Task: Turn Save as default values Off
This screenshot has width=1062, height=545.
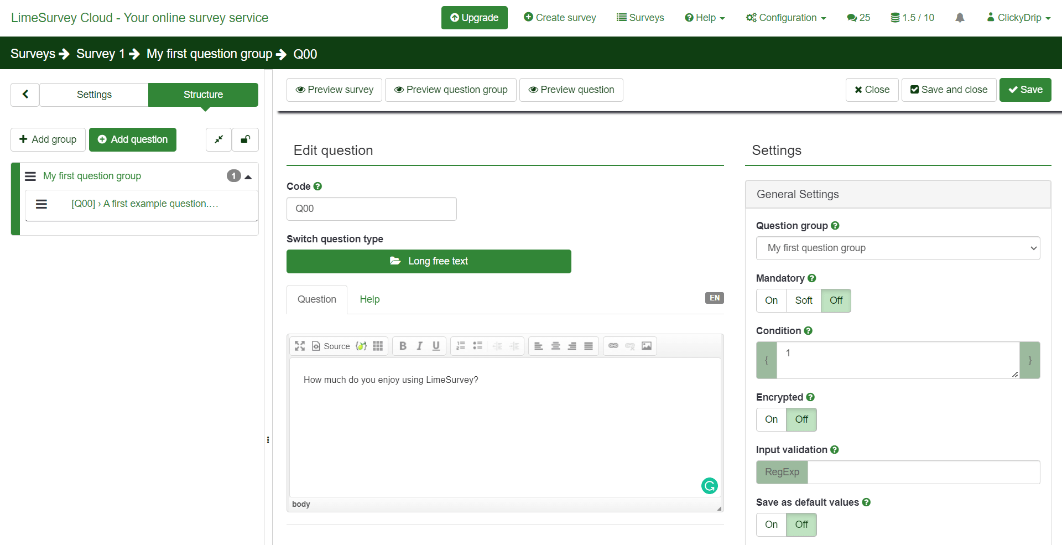Action: 801,525
